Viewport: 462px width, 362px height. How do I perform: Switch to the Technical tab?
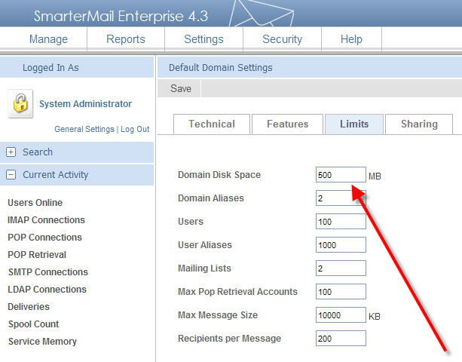coord(212,124)
